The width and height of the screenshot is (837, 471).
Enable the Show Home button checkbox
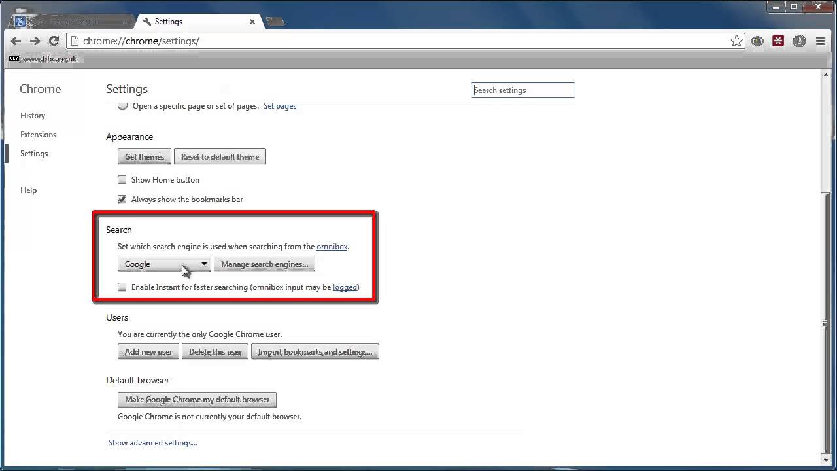122,180
